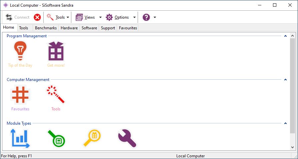Click the Get more! label
Screen dimensions: 298x159
click(56, 65)
